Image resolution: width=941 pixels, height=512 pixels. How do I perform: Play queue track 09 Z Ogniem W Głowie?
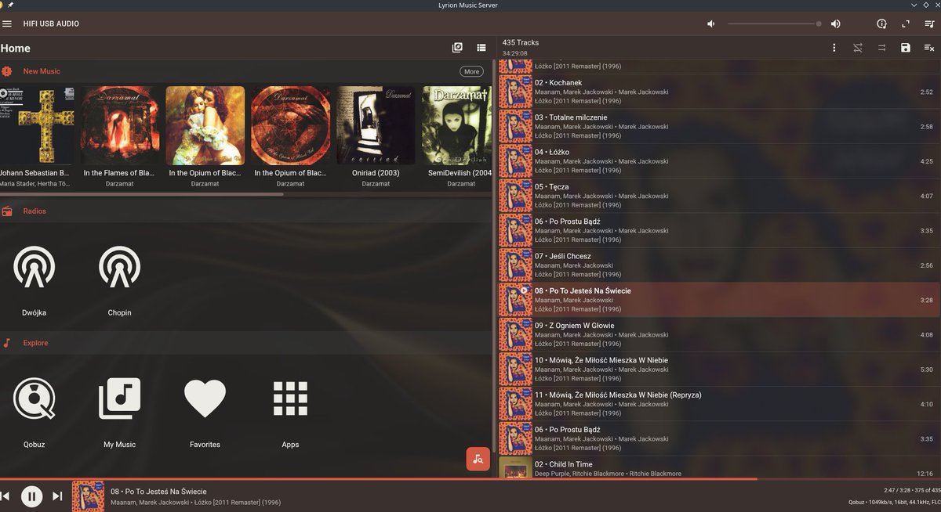720,334
